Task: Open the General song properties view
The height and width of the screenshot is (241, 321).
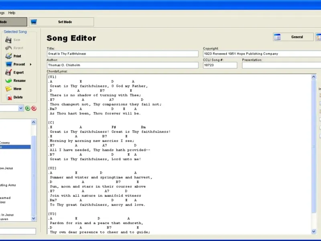Action: (x=293, y=37)
